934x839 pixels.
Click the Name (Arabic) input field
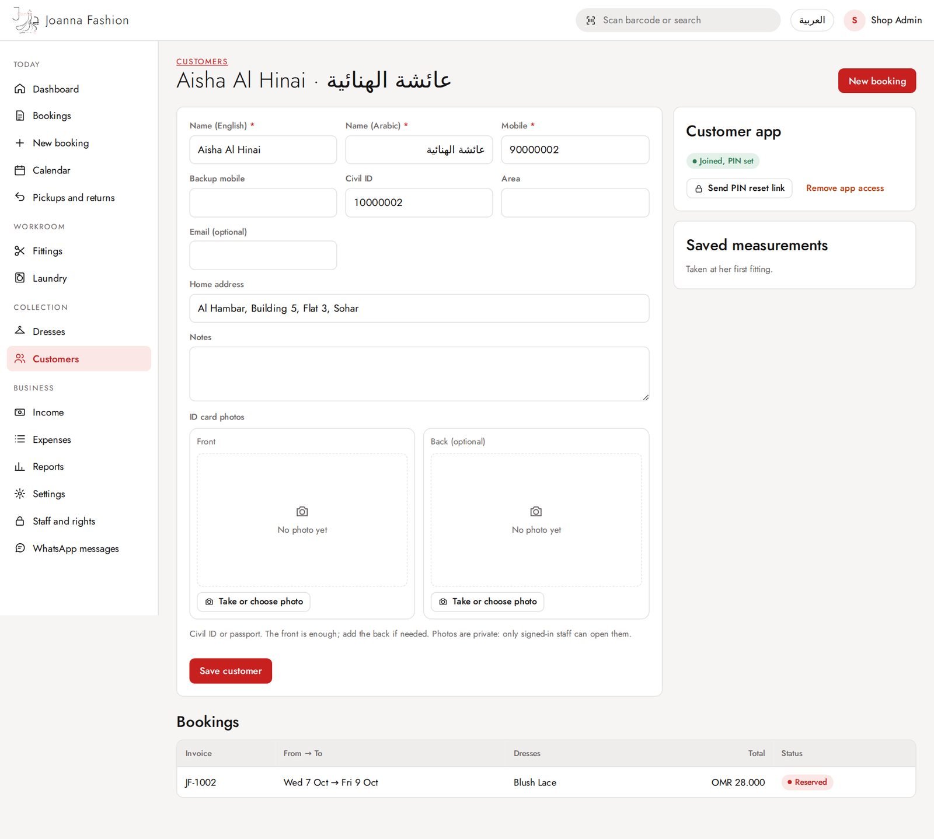pyautogui.click(x=419, y=149)
